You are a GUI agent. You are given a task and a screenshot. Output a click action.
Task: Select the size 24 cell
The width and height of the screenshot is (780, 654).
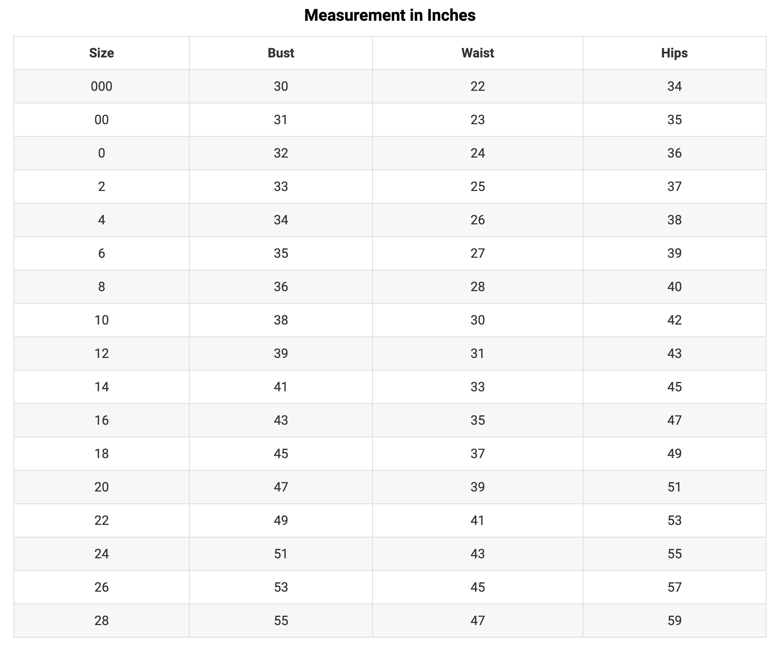[101, 554]
